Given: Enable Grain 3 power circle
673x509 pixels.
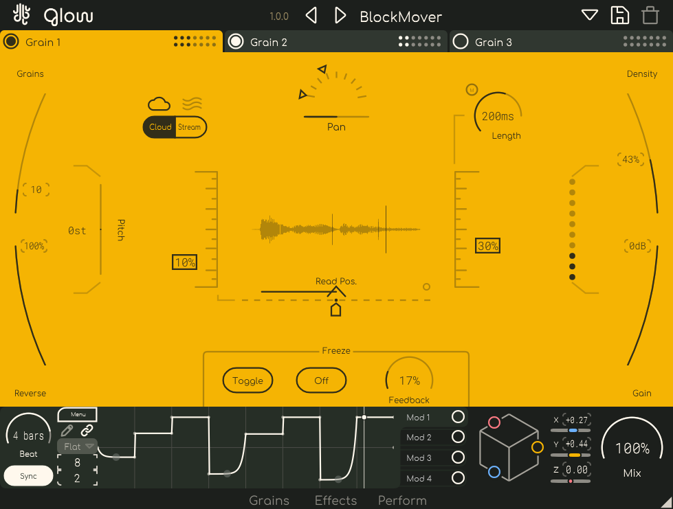Looking at the screenshot, I should click(x=461, y=42).
